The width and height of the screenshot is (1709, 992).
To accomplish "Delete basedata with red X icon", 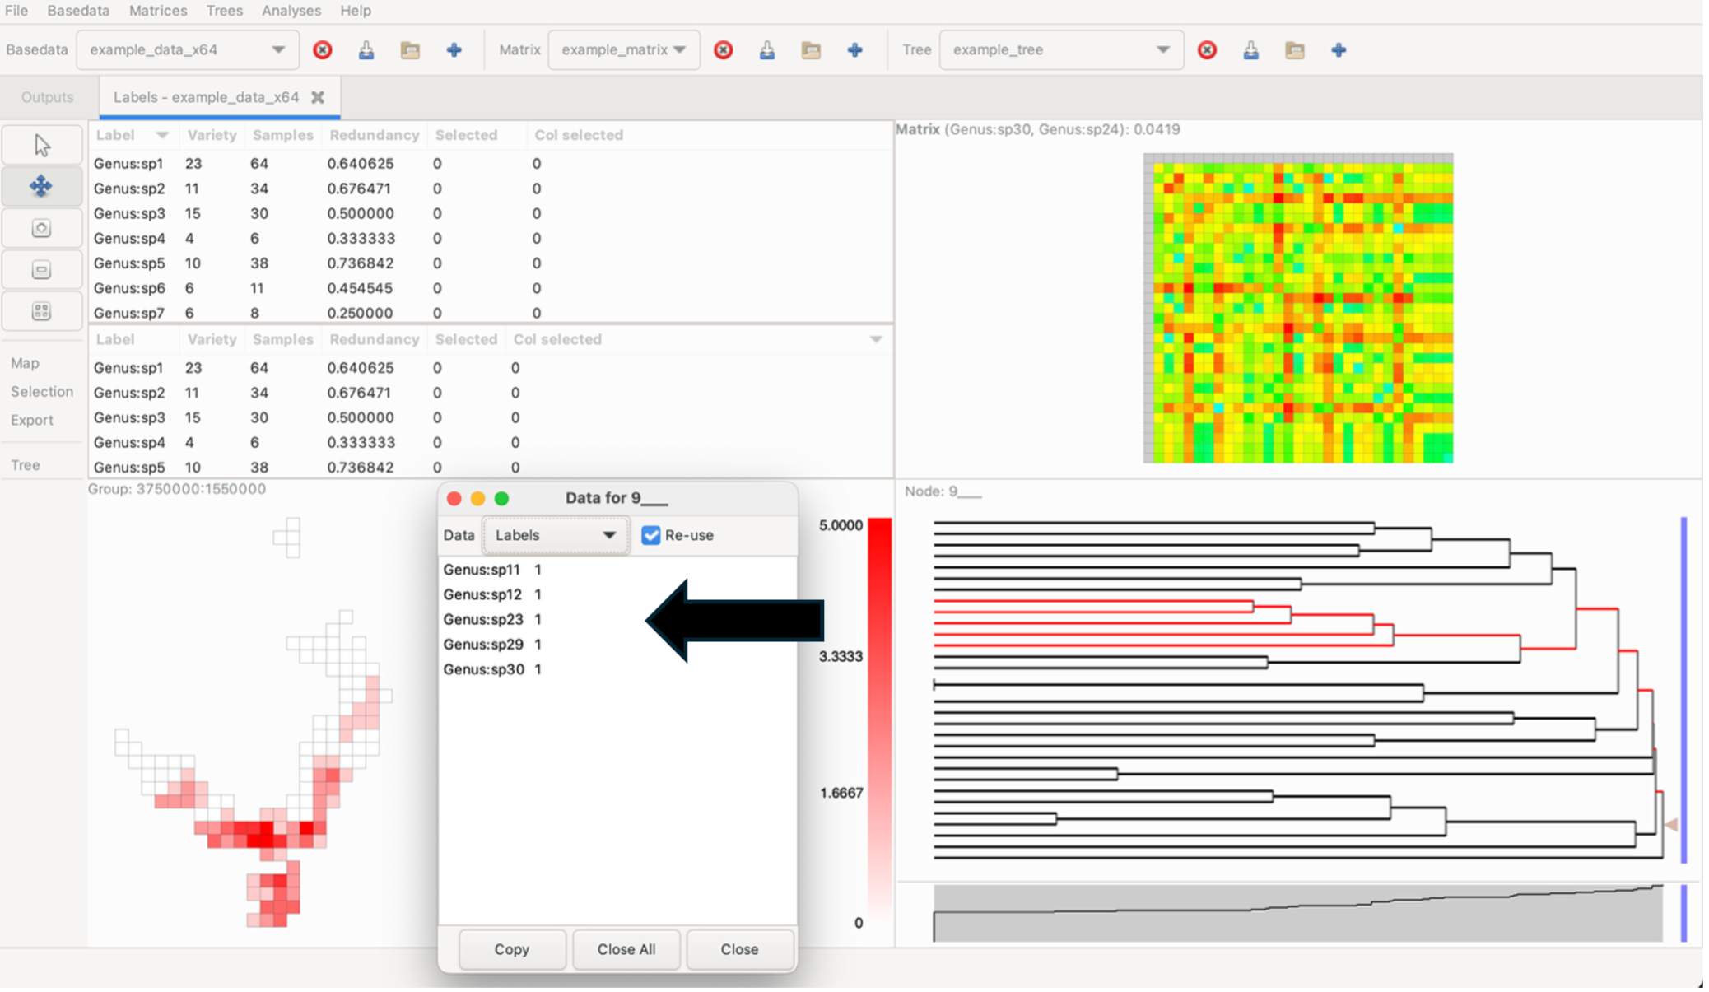I will [x=323, y=50].
